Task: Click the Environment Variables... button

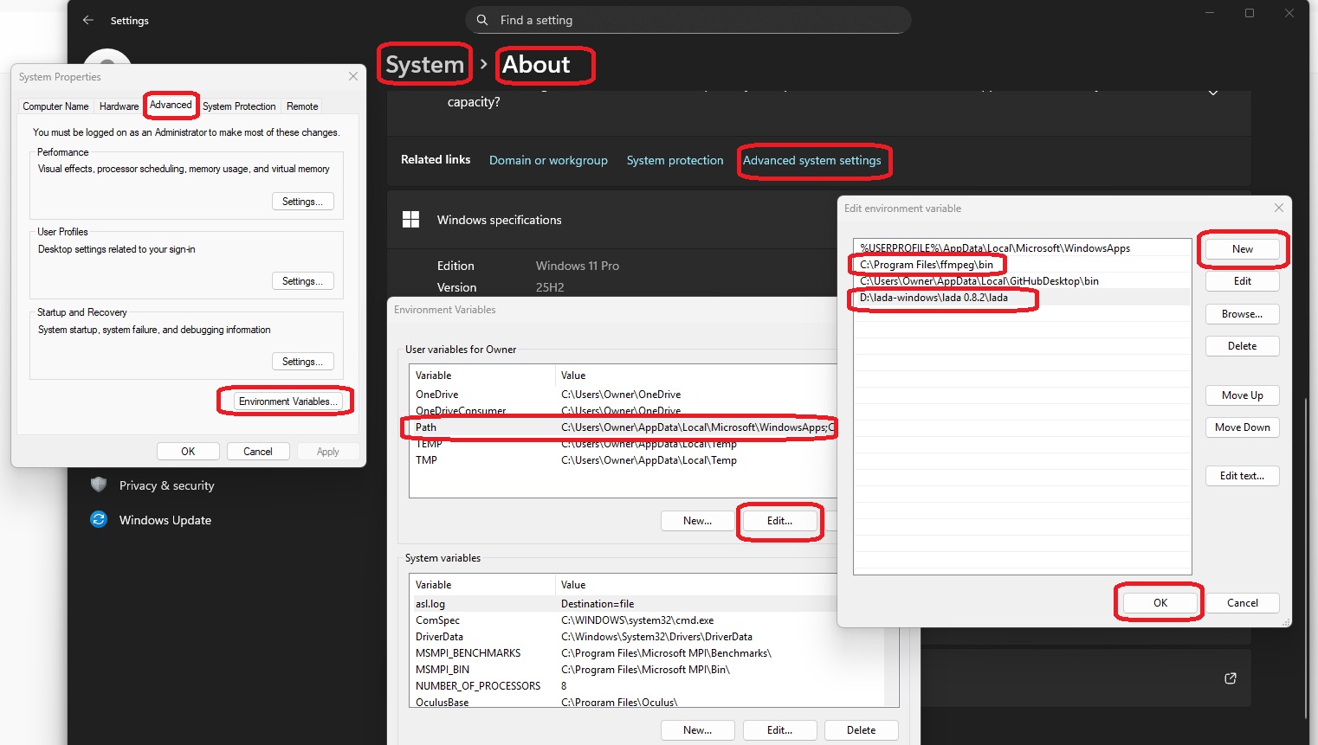Action: pos(288,401)
